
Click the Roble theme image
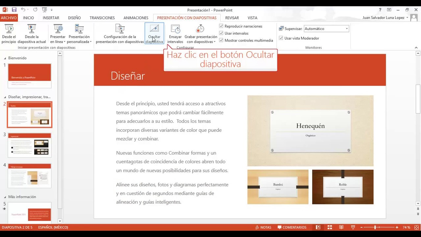pyautogui.click(x=343, y=187)
